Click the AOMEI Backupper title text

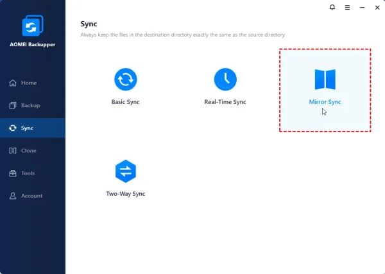[x=33, y=45]
